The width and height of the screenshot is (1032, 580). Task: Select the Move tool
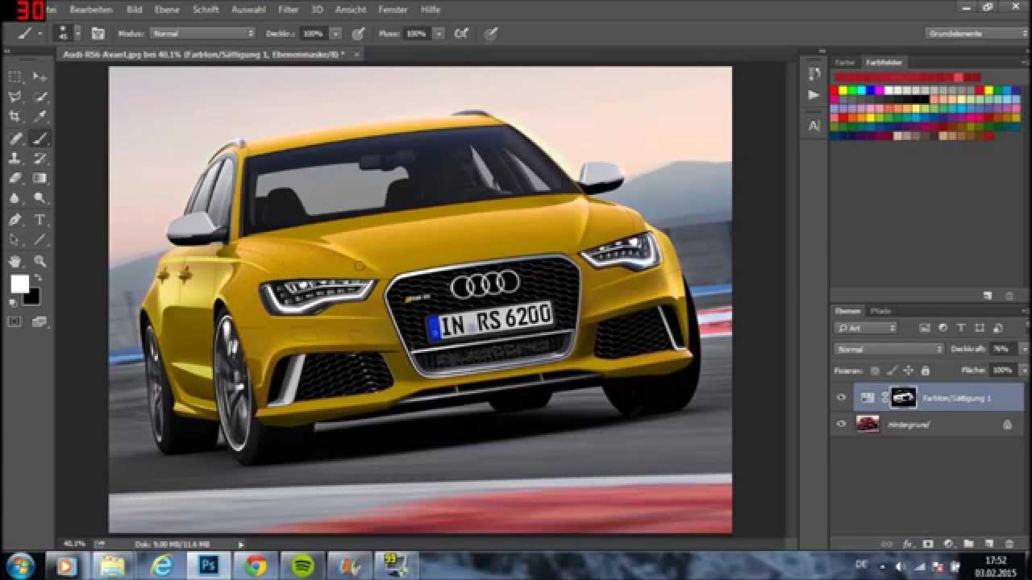40,77
